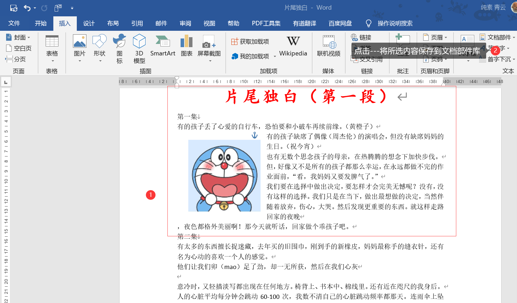This screenshot has width=517, height=303.
Task: Open the Table (表格) insert grid
Action: click(x=52, y=48)
